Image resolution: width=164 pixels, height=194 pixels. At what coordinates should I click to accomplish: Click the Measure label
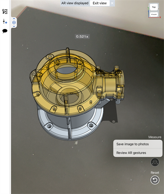point(155,137)
